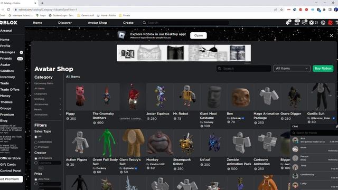Image resolution: width=338 pixels, height=190 pixels.
Task: Click the Y2K clothing ad banner
Action: point(184,53)
